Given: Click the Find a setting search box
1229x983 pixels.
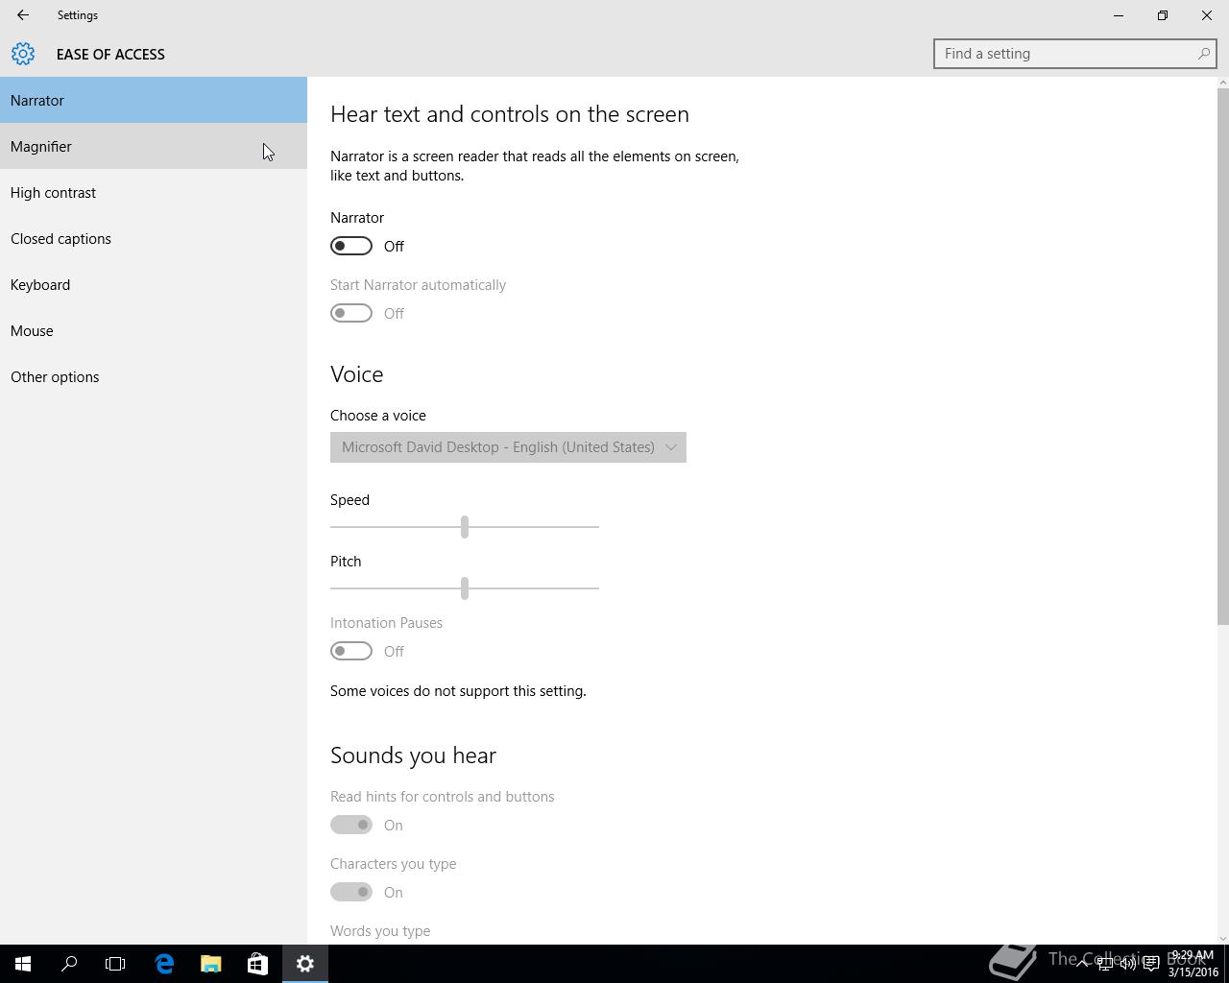Looking at the screenshot, I should (1075, 54).
